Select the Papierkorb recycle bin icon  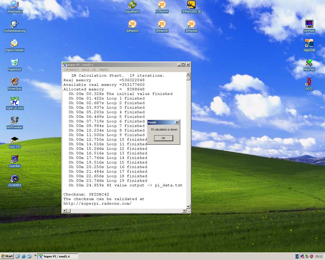pos(15,63)
